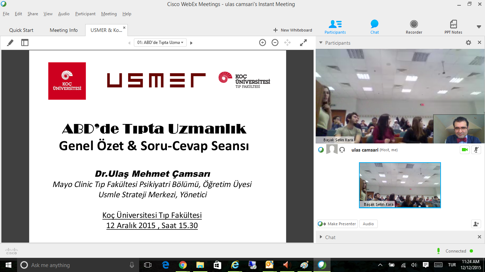Toggle the thumbnail view layout icon
Screen dimensions: 485x272
pos(24,42)
